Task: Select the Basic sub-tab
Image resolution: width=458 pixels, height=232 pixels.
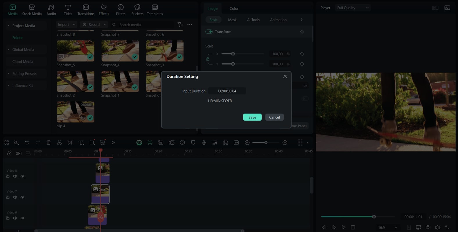Action: point(213,20)
